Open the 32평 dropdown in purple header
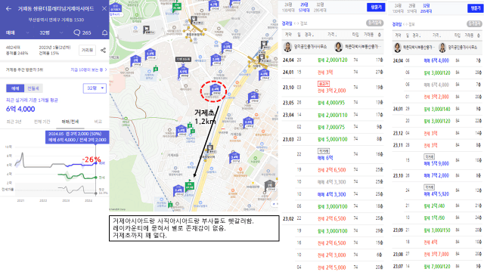 tap(51, 32)
